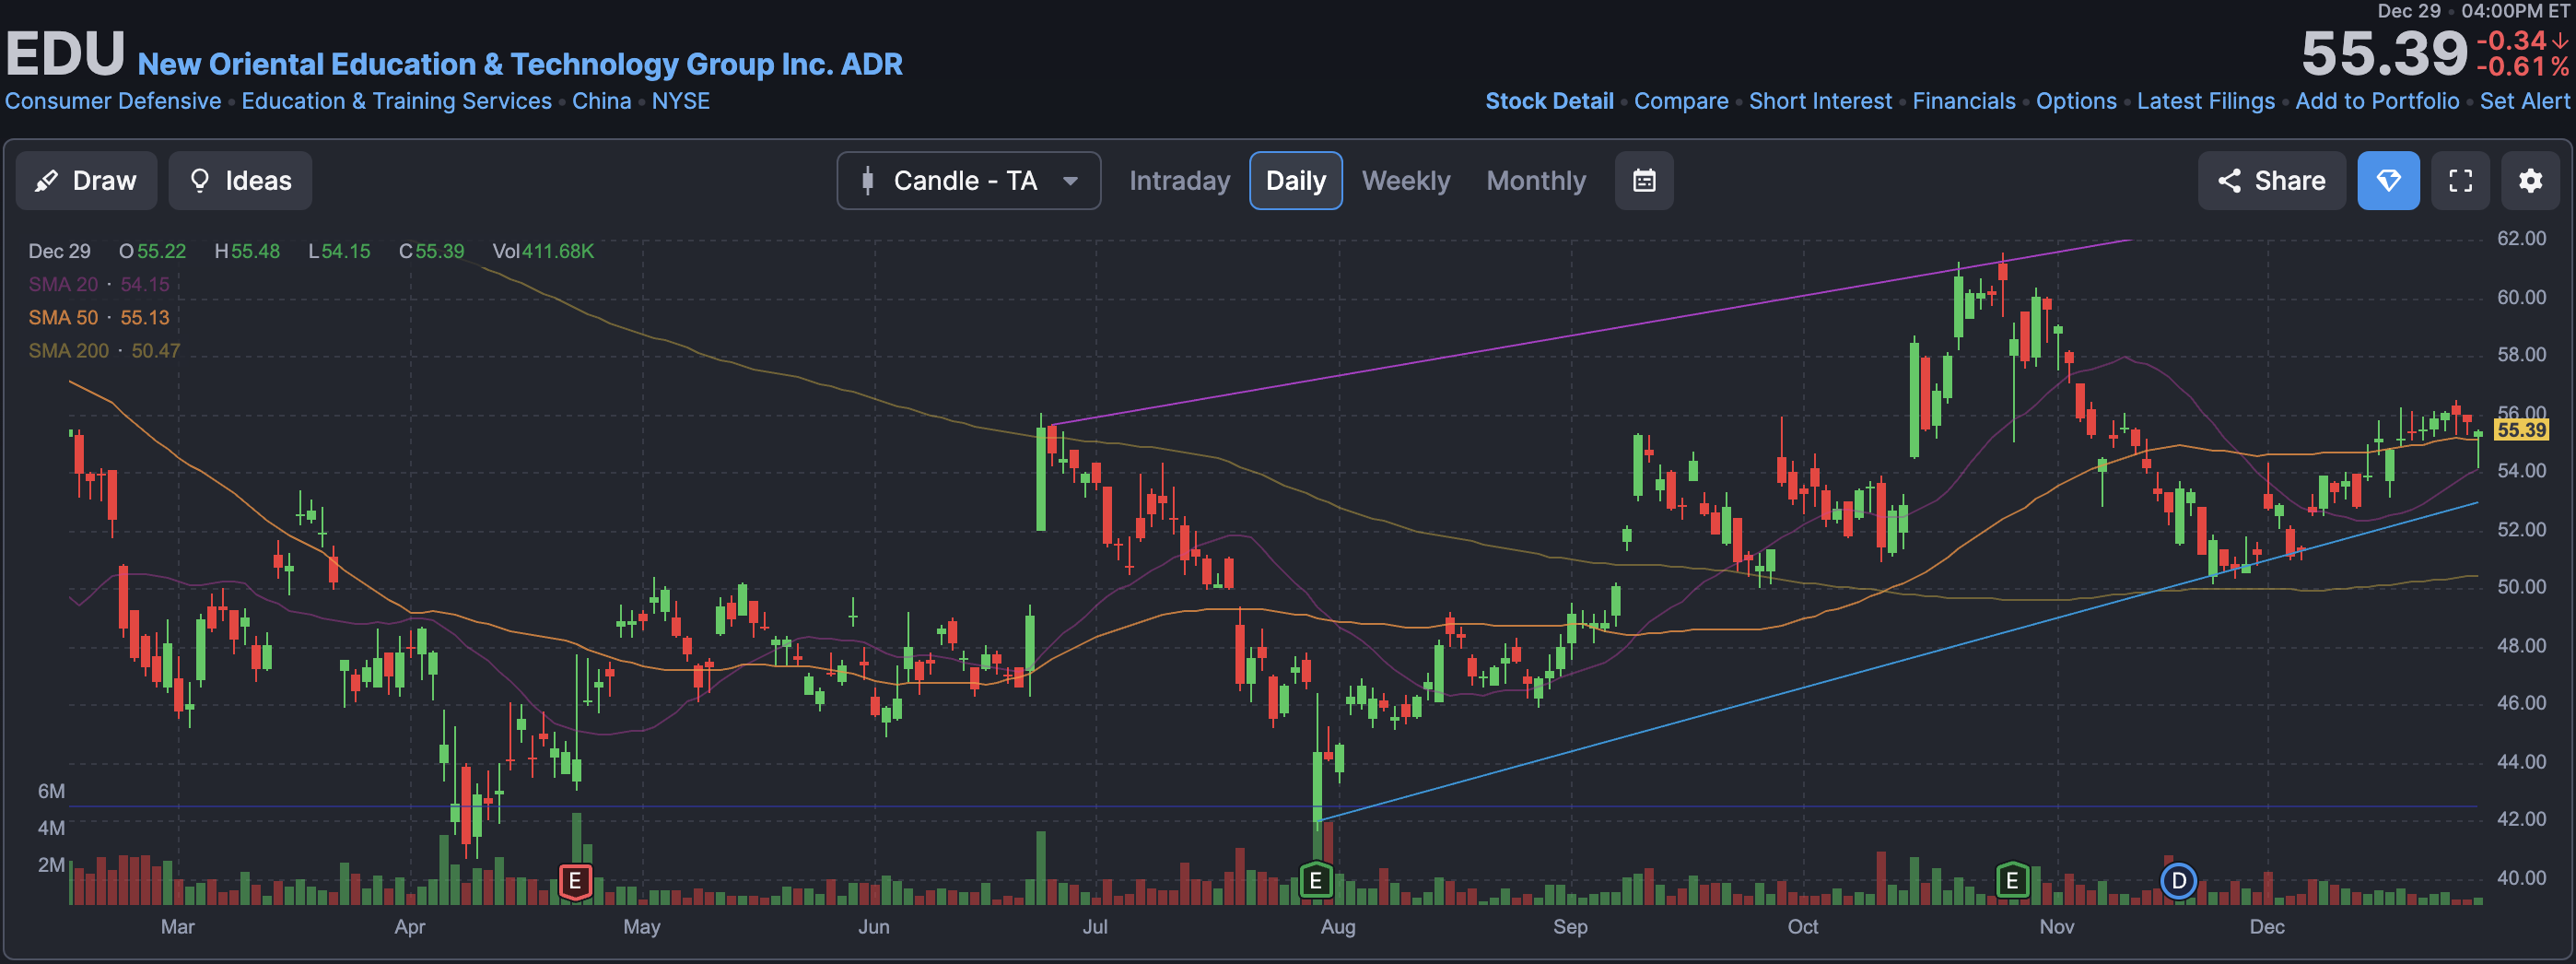Select the Daily timeframe
The width and height of the screenshot is (2576, 964).
click(x=1295, y=181)
